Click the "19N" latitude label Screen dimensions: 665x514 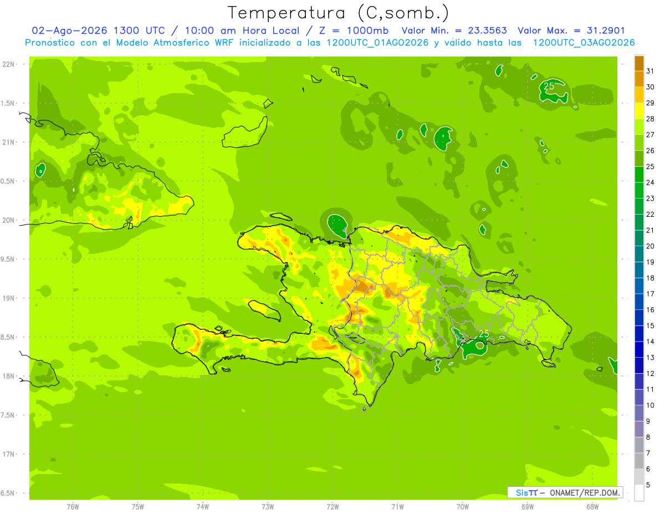[x=9, y=298]
